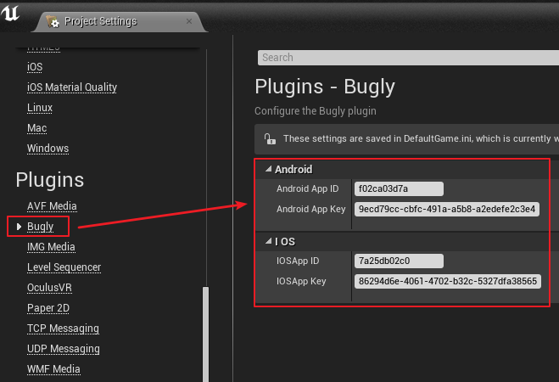Screen dimensions: 559x382
Task: Click the Unreal Engine logo icon
Action: [x=9, y=14]
